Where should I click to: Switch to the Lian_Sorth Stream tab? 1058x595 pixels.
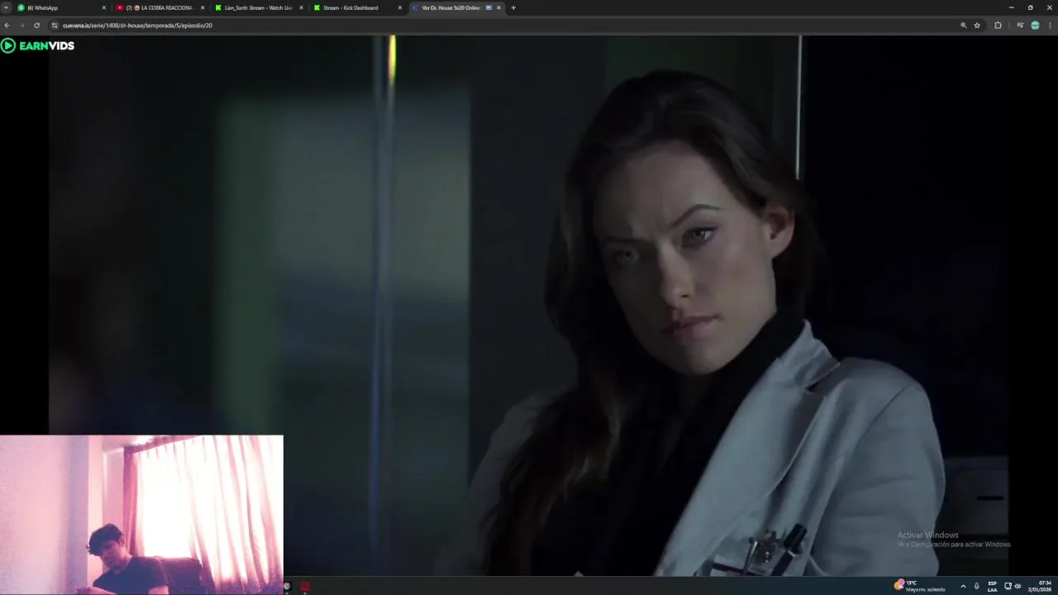259,7
